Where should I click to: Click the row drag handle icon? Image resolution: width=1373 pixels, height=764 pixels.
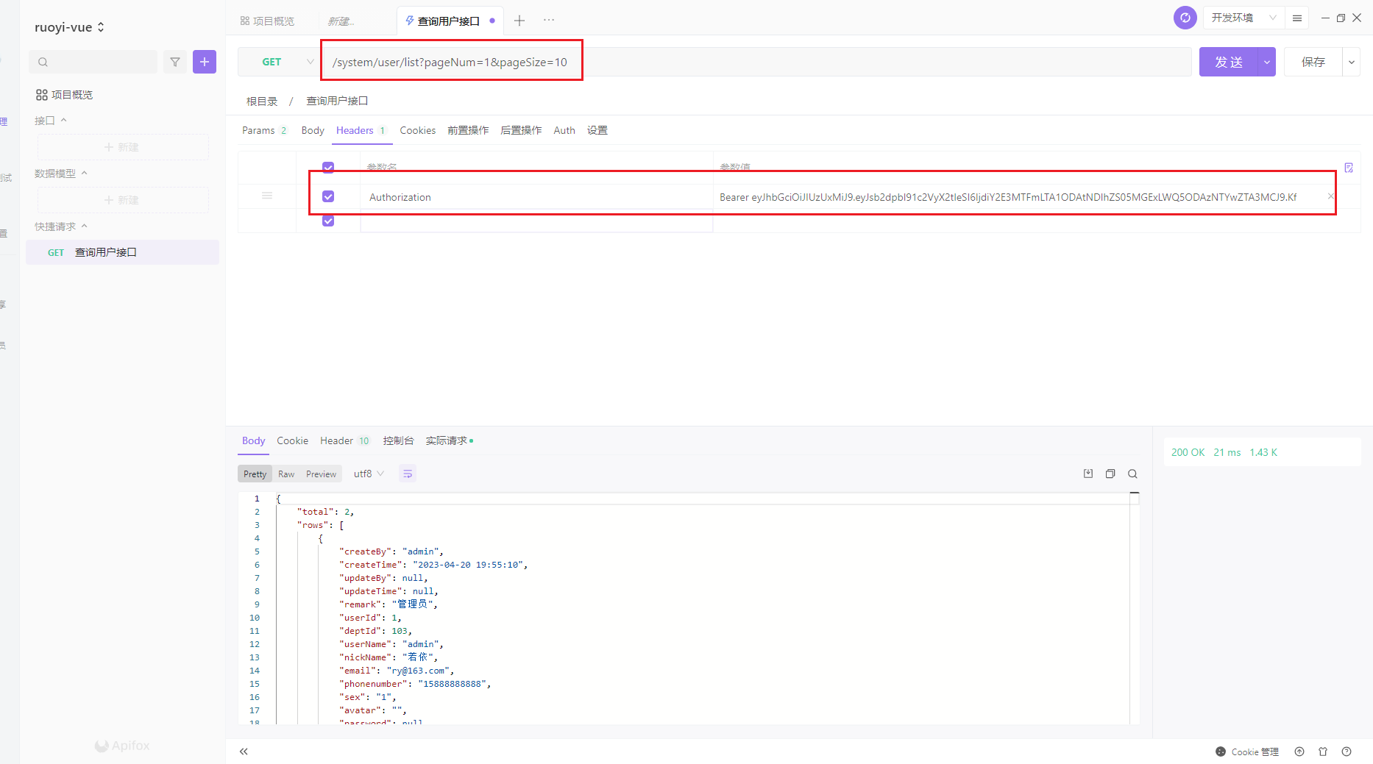(x=267, y=196)
